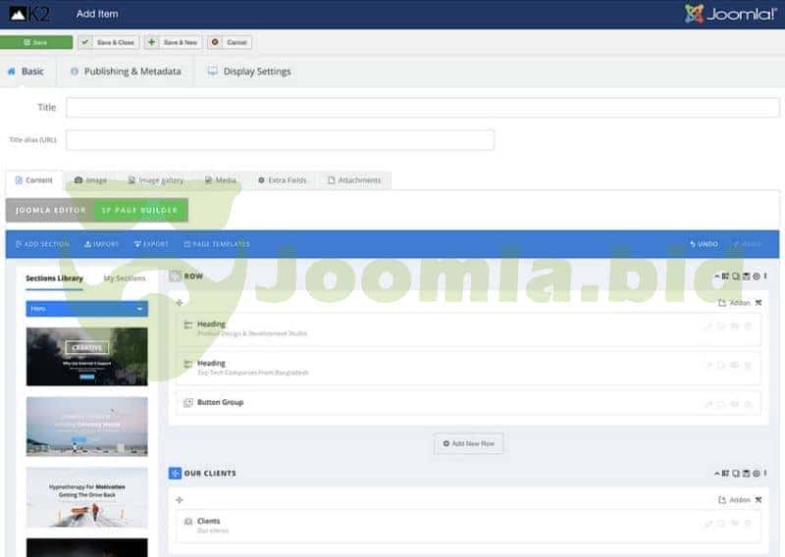
Task: Collapse the OUR CLIENTS section
Action: point(715,474)
